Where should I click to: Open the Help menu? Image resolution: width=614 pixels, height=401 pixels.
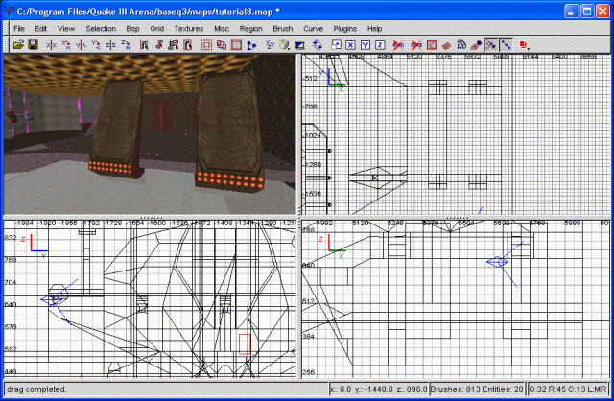coord(374,29)
